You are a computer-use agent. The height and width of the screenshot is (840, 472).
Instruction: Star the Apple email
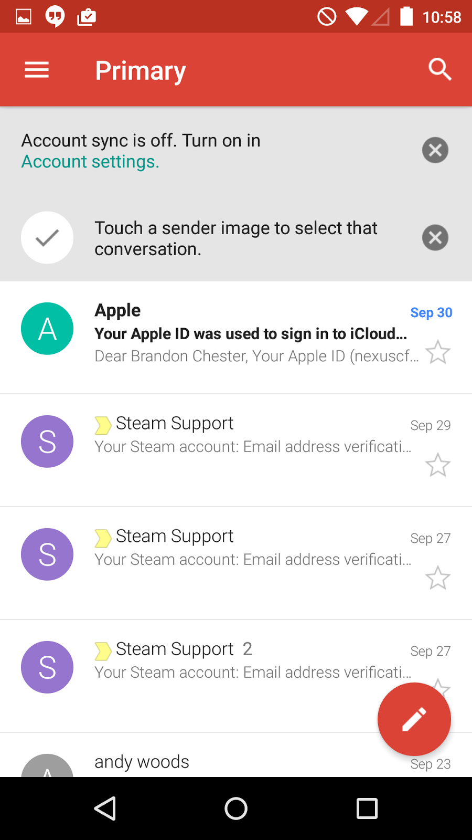tap(437, 352)
